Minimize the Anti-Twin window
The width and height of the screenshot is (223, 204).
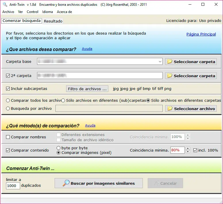click(190, 4)
